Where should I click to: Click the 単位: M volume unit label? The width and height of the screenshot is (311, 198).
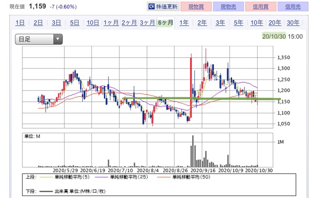(32, 136)
